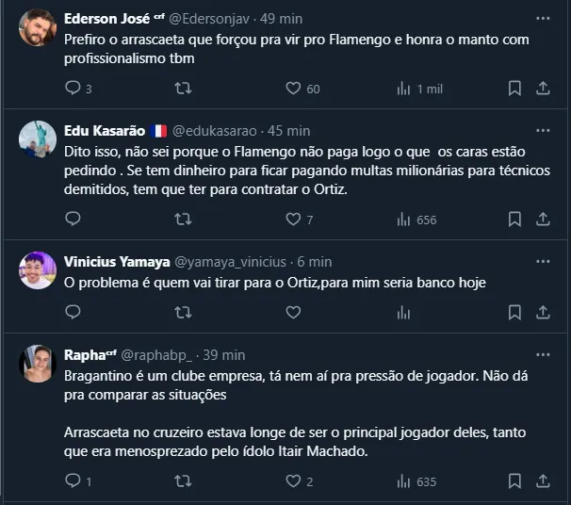Like Ederson José's tweet
Viewport: 571px width, 505px height.
293,89
